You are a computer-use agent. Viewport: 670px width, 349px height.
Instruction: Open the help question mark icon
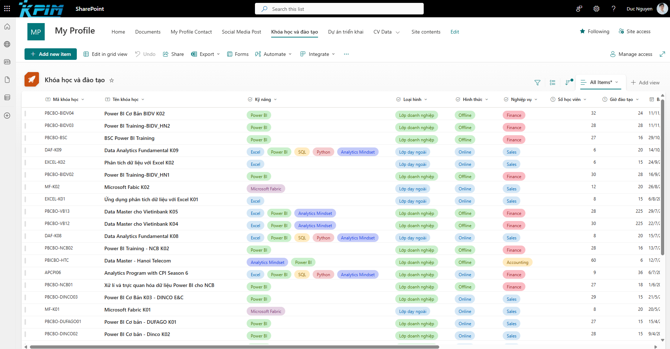tap(613, 9)
